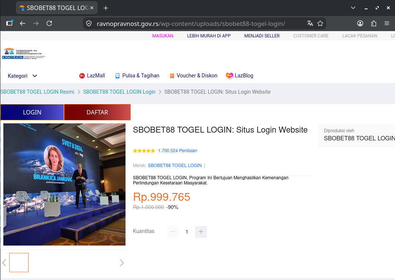Open the extensions puzzle icon
Image resolution: width=395 pixels, height=280 pixels.
(x=374, y=23)
